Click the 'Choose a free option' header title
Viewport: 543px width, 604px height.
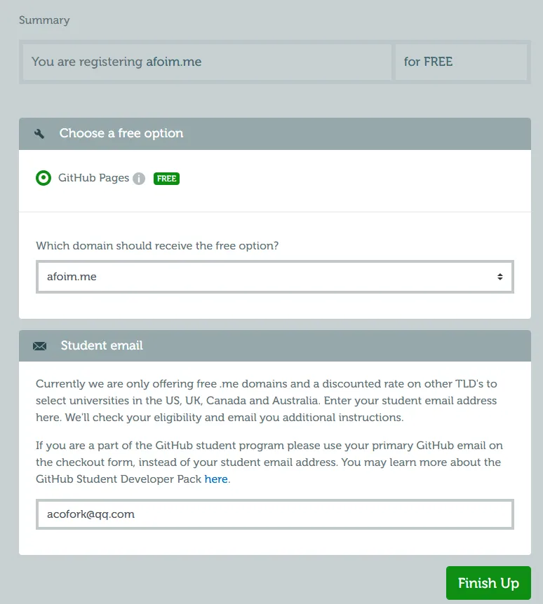[121, 133]
